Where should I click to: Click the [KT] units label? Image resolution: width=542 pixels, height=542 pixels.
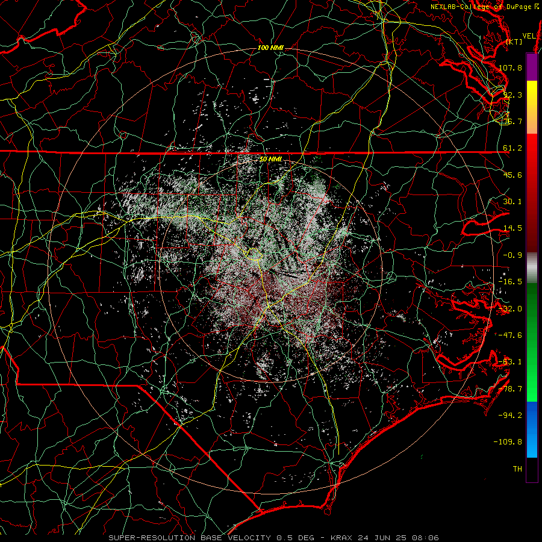(x=514, y=42)
